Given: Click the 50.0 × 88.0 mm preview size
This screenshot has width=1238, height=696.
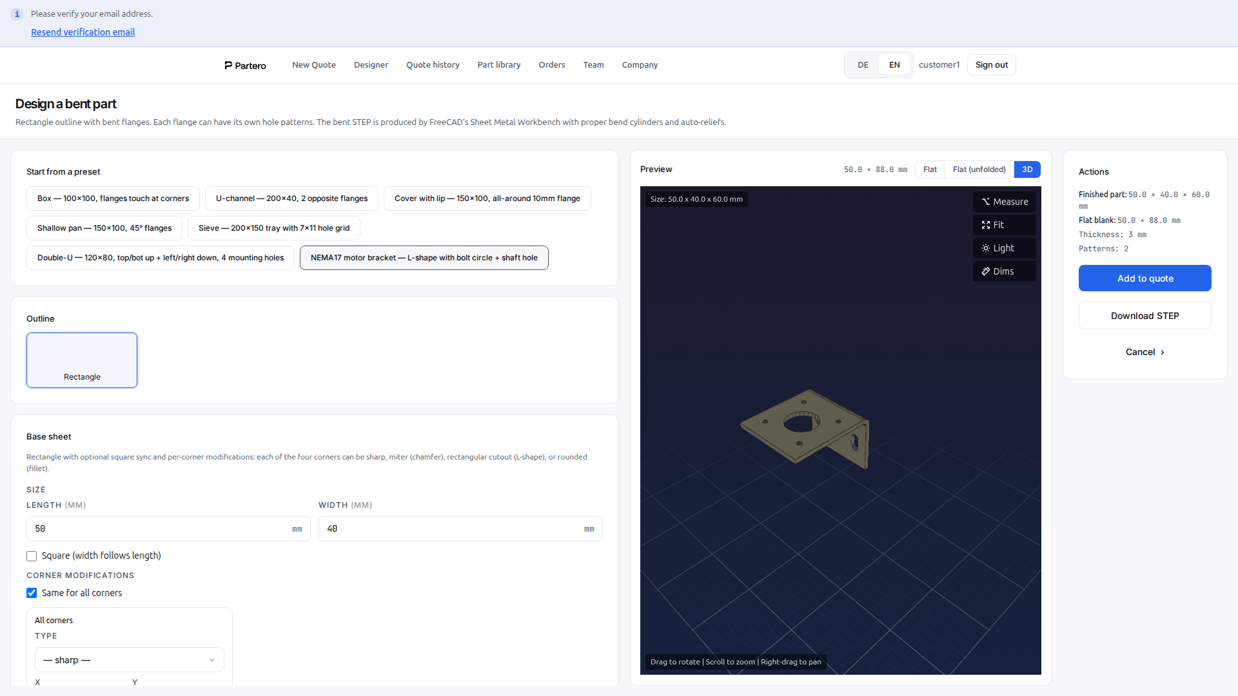Looking at the screenshot, I should click(875, 169).
